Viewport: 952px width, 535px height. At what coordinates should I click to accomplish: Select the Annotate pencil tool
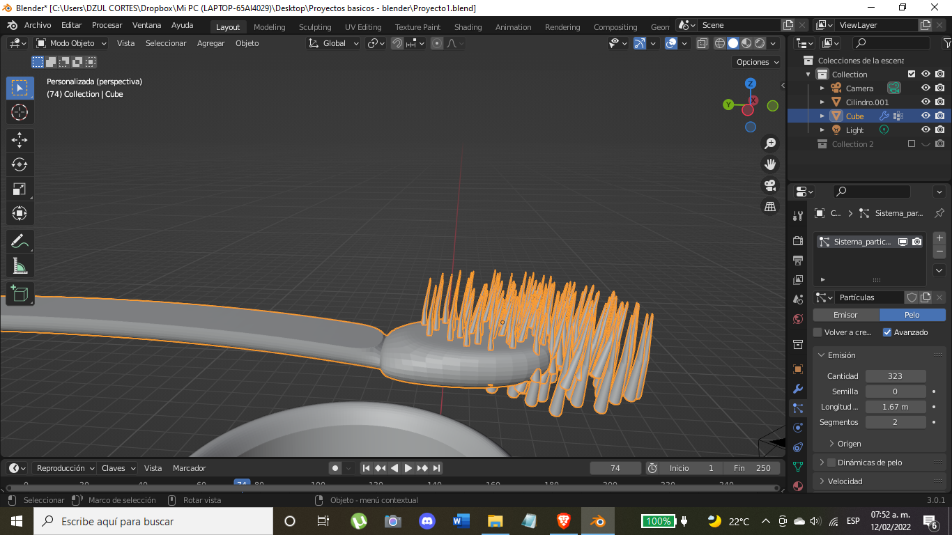(x=20, y=242)
